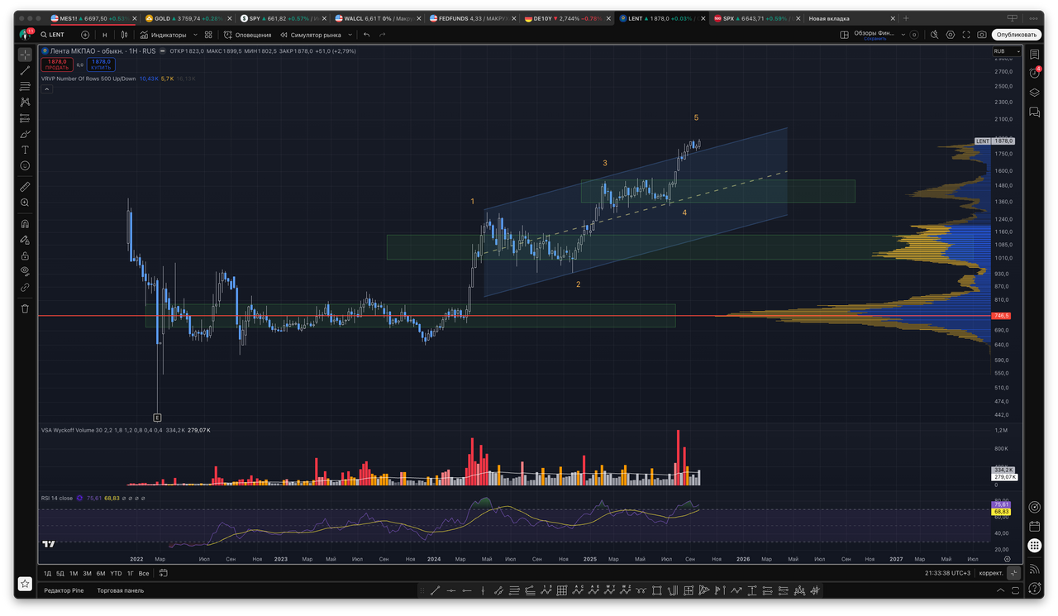Select the trend line drawing tool

pos(25,70)
